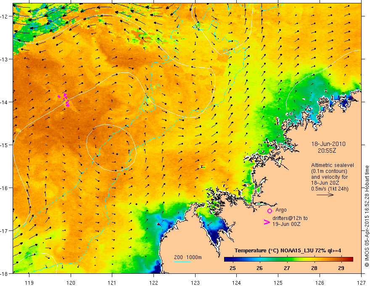Click the longitude axis label 121
This screenshot has width=370, height=286.
(x=112, y=283)
